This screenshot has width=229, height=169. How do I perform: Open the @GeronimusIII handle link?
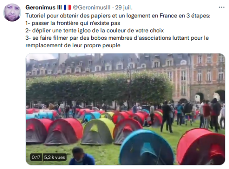92,7
